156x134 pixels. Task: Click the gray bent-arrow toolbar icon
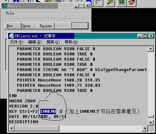98,3
